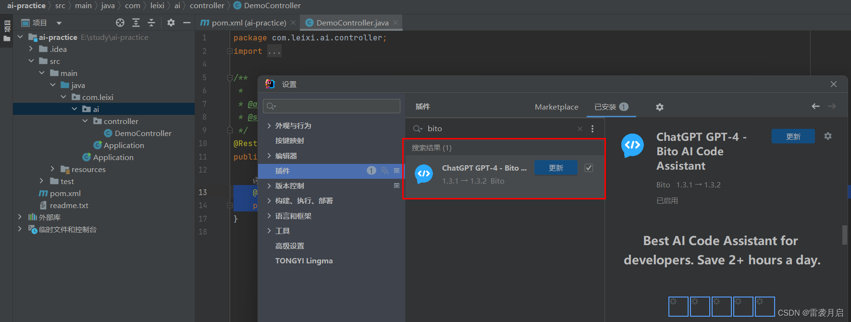The image size is (851, 322).
Task: Open Bito plugin details gear menu
Action: pos(828,136)
